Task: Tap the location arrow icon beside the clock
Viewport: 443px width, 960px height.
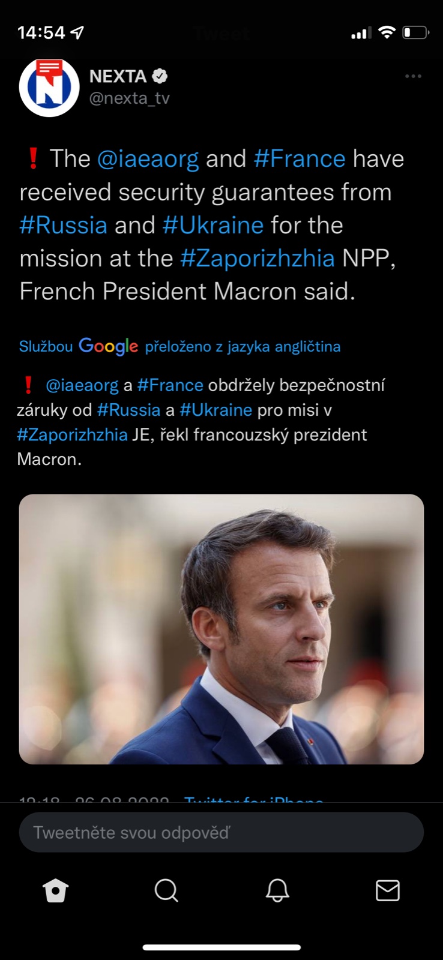Action: pyautogui.click(x=77, y=32)
